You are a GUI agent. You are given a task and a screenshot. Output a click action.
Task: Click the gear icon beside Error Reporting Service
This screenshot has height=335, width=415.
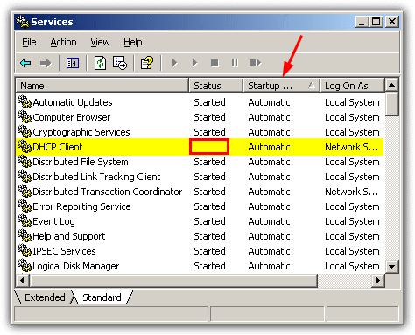click(25, 206)
